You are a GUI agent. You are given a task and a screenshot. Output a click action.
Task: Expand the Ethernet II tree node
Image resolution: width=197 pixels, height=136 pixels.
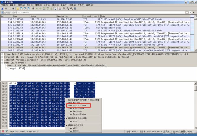(2, 57)
